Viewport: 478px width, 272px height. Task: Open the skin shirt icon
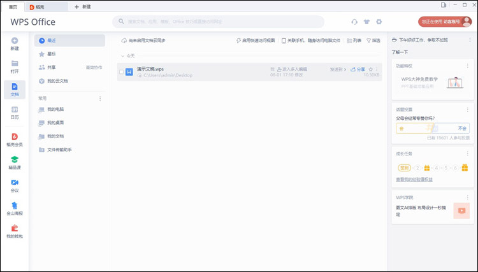click(x=366, y=22)
